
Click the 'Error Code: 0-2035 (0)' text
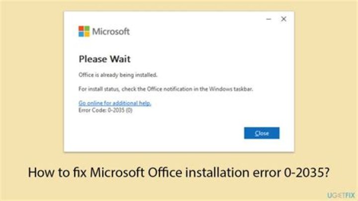(x=105, y=109)
